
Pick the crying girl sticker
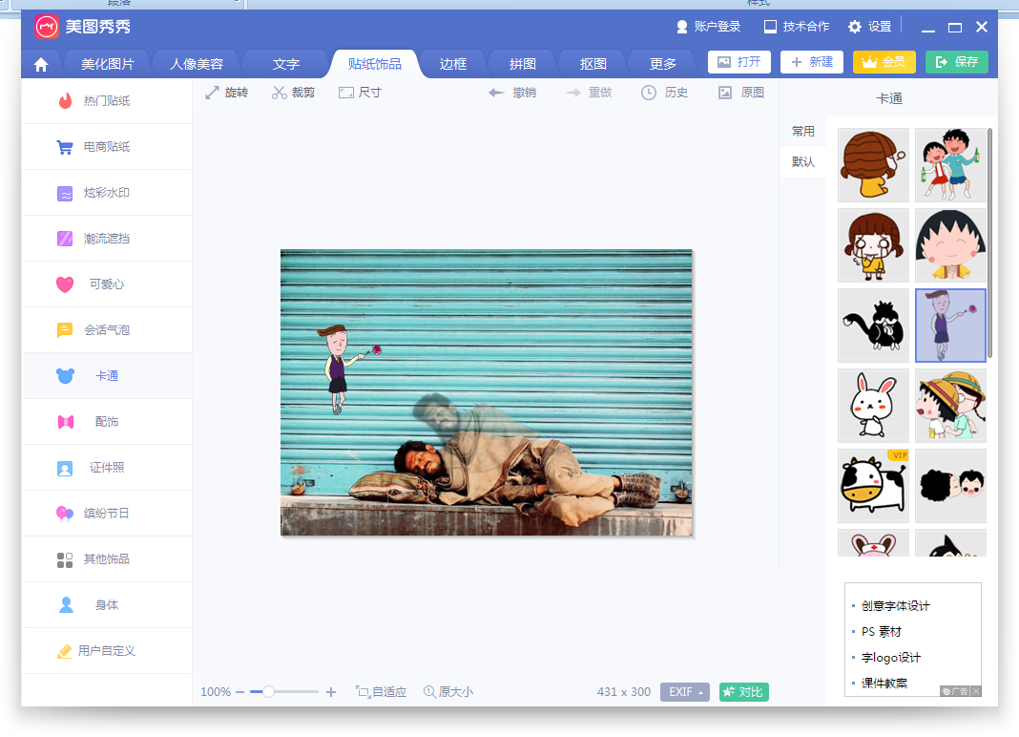click(873, 245)
